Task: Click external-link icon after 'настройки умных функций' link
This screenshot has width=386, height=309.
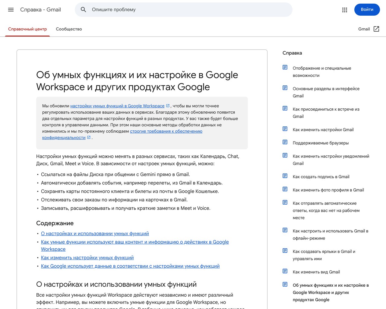Action: [x=168, y=106]
